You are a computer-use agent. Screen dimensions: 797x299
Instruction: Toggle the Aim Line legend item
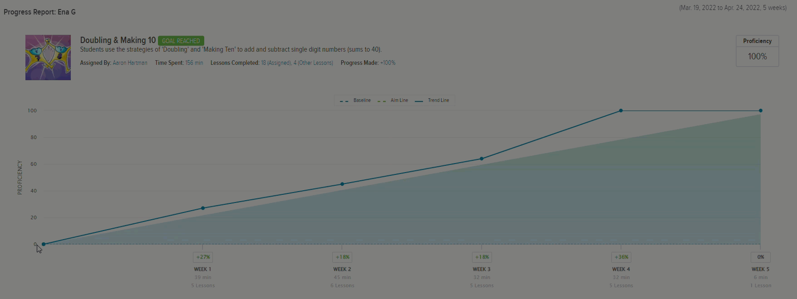pos(393,101)
